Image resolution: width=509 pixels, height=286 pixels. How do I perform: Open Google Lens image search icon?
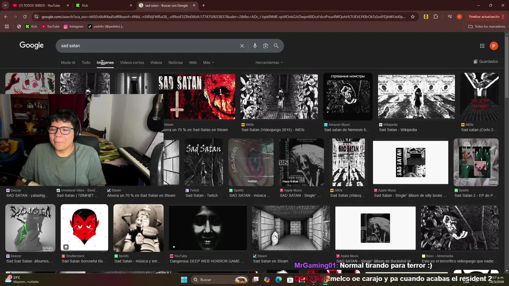click(266, 46)
